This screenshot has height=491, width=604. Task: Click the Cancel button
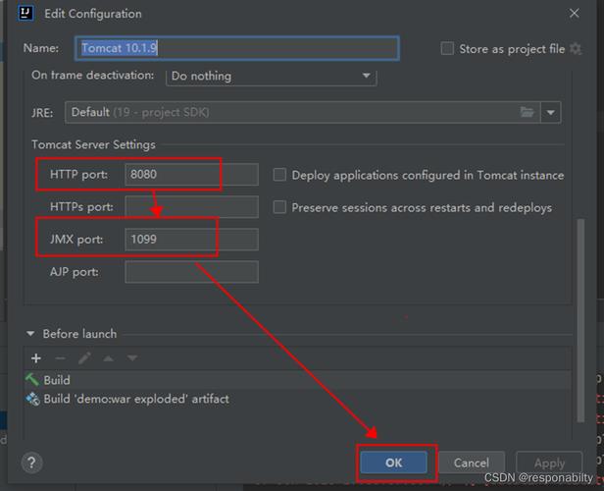tap(471, 463)
